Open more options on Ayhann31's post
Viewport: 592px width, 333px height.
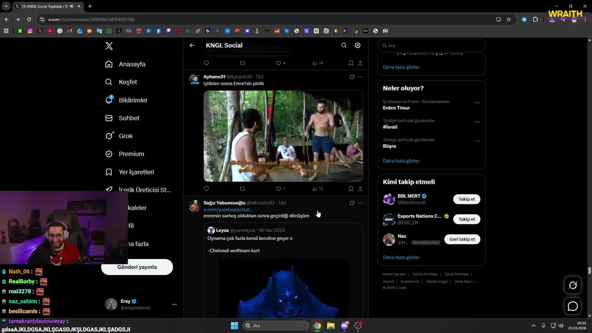click(360, 77)
